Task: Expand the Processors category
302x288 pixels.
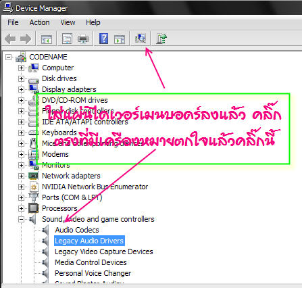Action: [x=21, y=208]
